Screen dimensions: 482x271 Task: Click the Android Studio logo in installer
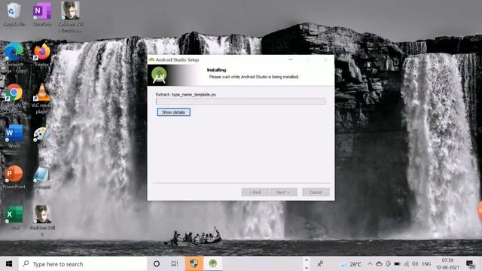tap(159, 75)
